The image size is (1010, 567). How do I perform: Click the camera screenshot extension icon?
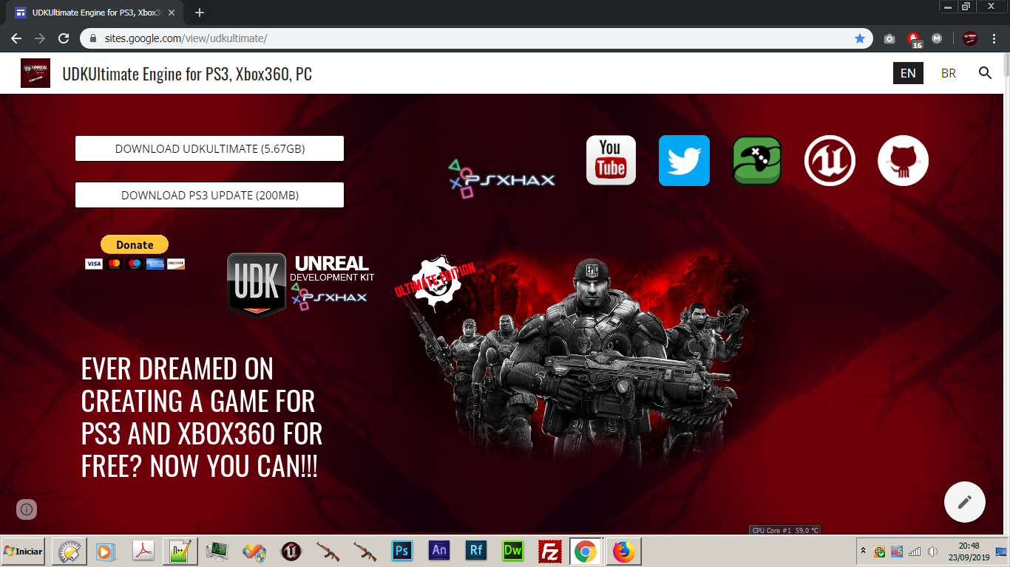889,38
